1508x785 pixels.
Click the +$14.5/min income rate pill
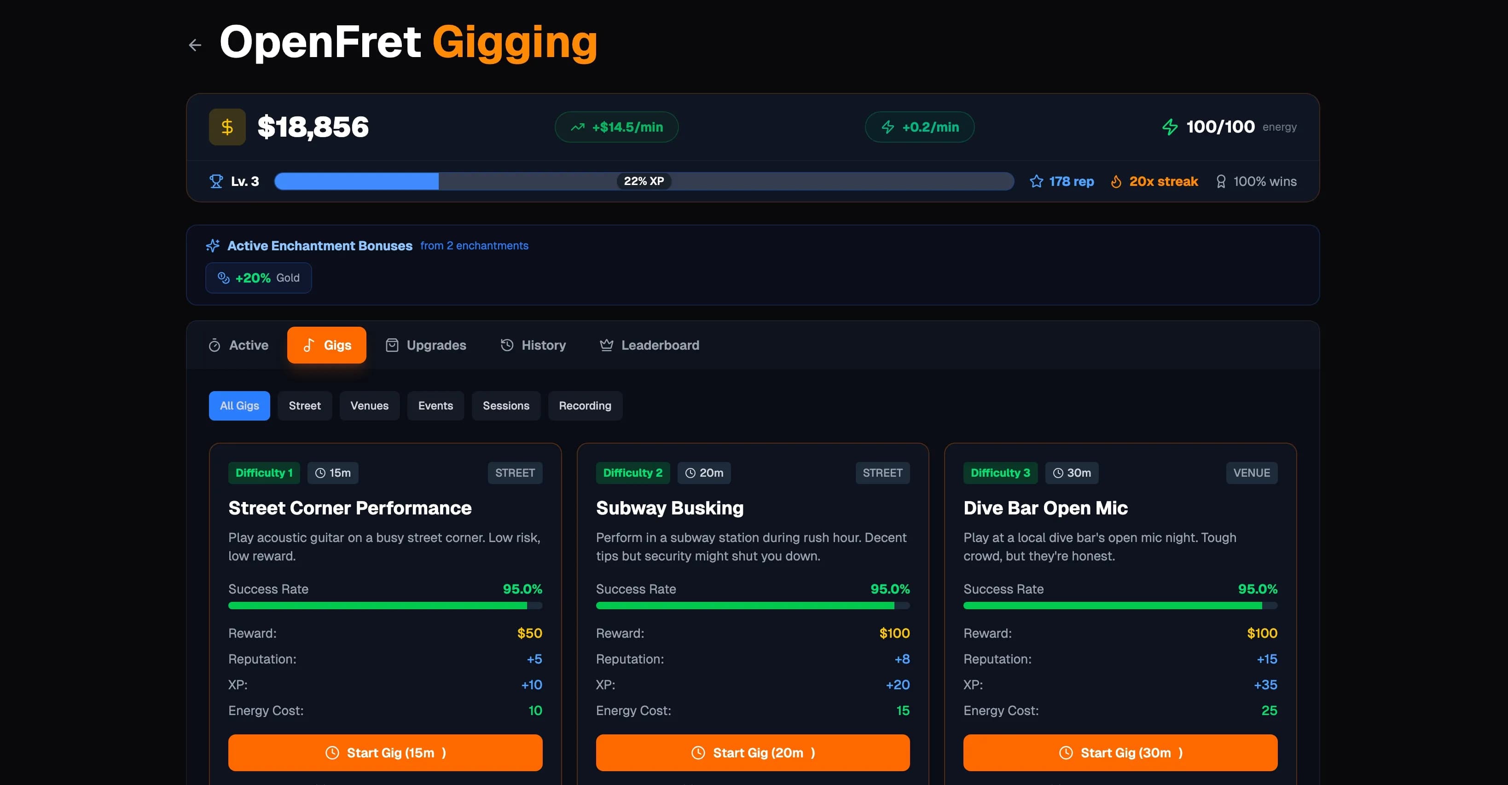(x=616, y=127)
